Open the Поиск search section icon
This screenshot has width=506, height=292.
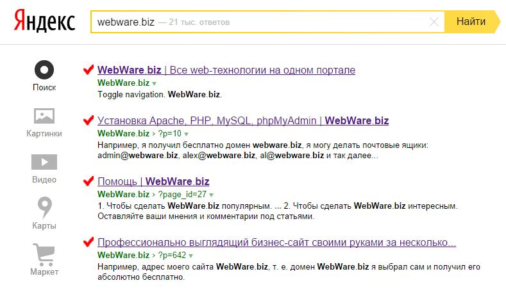click(x=44, y=70)
